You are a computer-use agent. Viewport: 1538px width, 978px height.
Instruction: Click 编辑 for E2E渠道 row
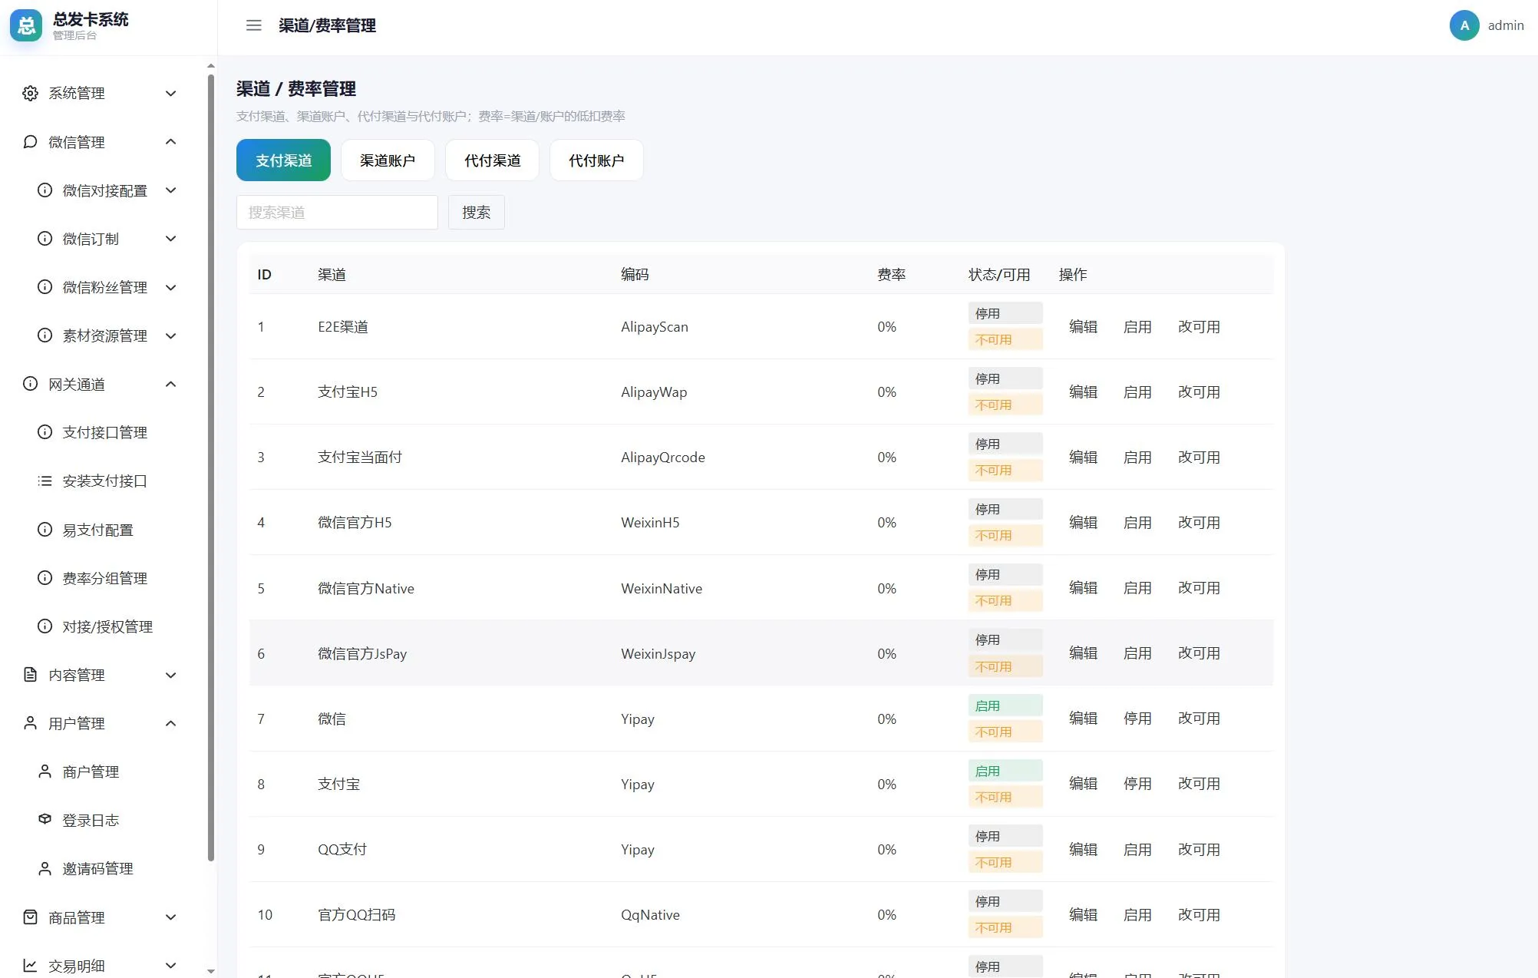tap(1083, 326)
